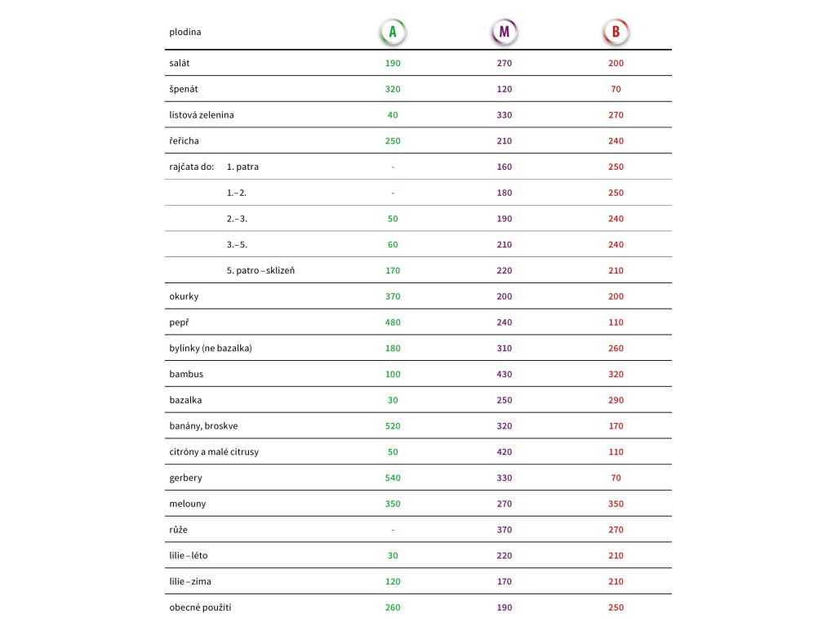Click the okurky A value 370

tap(393, 296)
